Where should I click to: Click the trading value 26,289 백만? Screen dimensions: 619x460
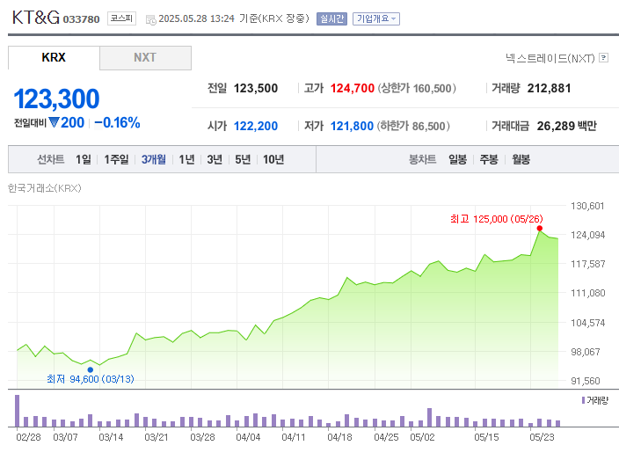click(x=567, y=126)
